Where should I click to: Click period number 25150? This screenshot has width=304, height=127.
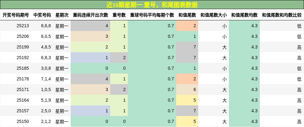point(23,121)
